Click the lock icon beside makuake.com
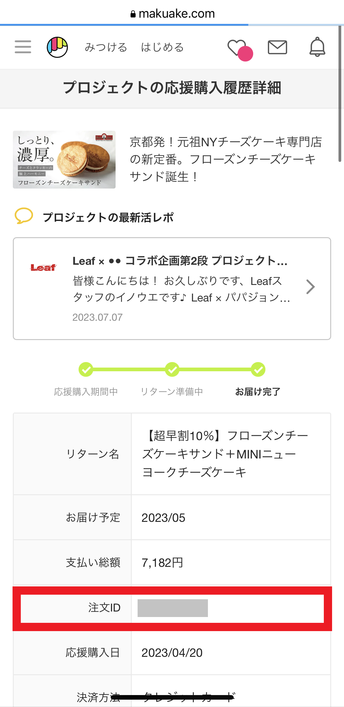Screen dimensions: 344x707 (133, 14)
